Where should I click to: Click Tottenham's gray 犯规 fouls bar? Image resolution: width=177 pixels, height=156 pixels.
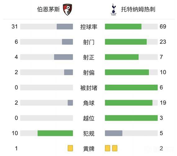pyautogui.click(x=114, y=133)
